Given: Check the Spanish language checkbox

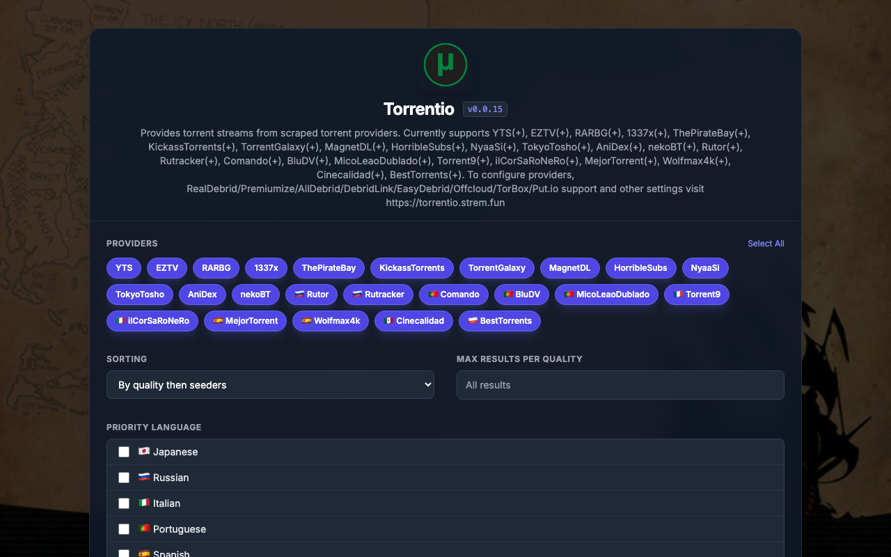Looking at the screenshot, I should click(x=124, y=554).
